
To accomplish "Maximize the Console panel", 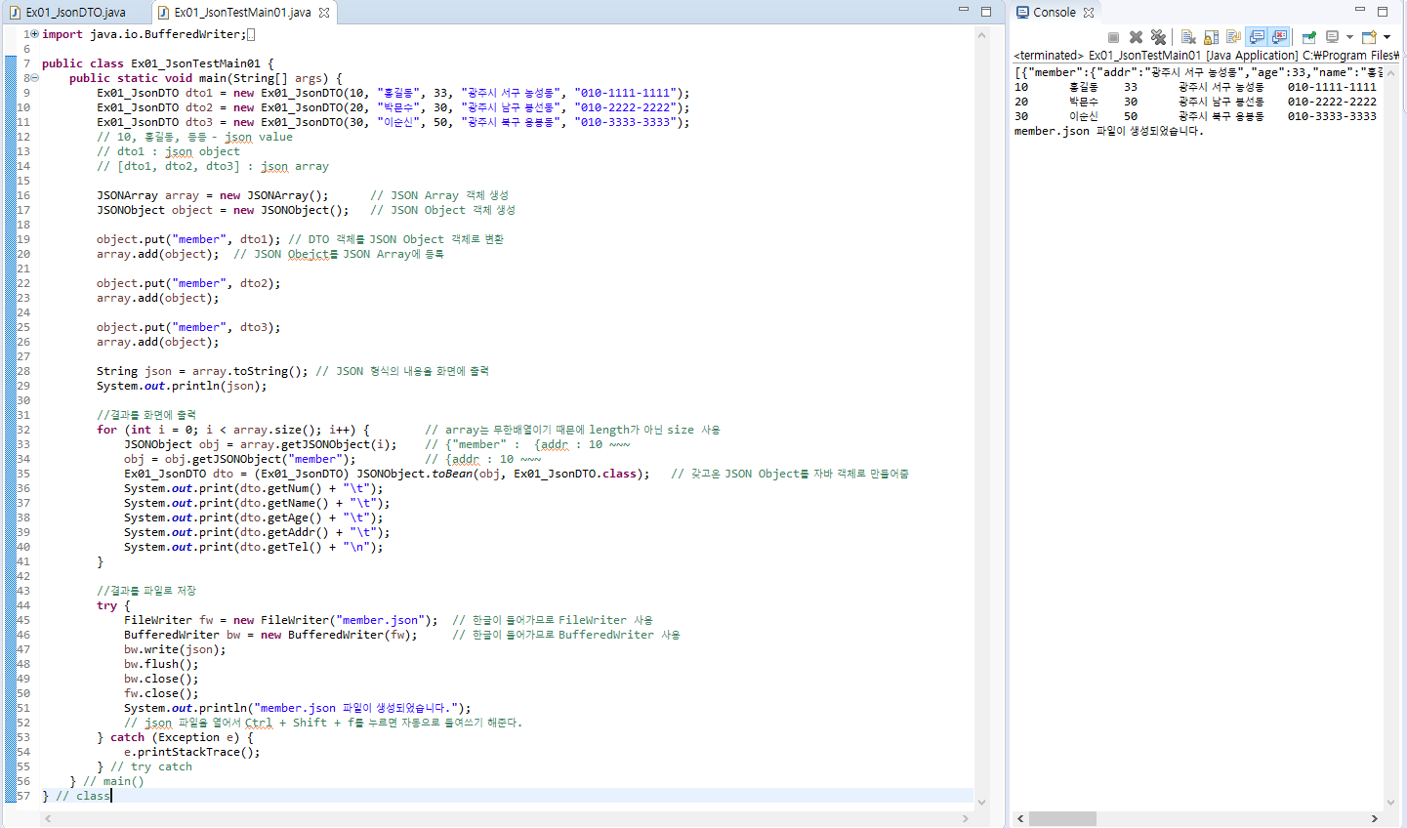I will [x=1383, y=12].
